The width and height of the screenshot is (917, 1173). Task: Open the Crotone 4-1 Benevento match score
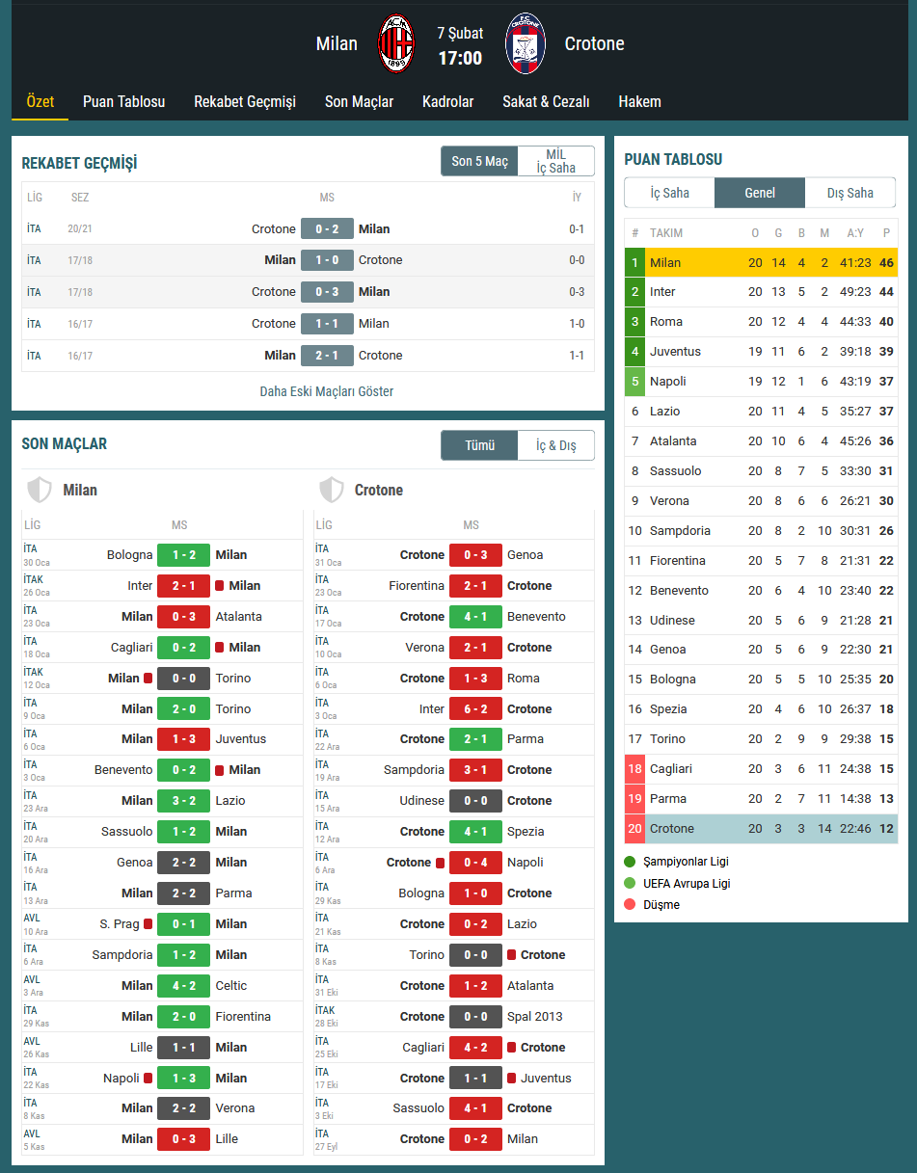[475, 617]
